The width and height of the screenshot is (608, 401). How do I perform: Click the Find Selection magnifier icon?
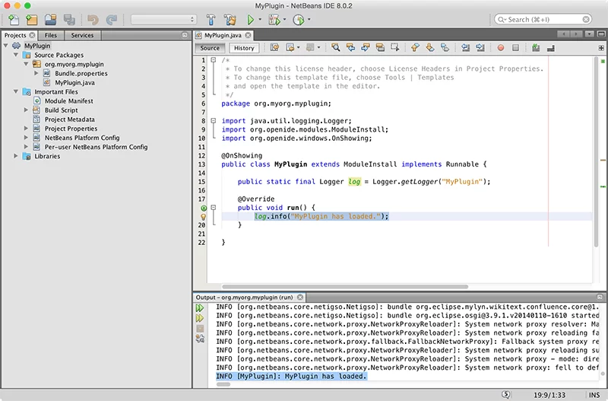(x=336, y=48)
